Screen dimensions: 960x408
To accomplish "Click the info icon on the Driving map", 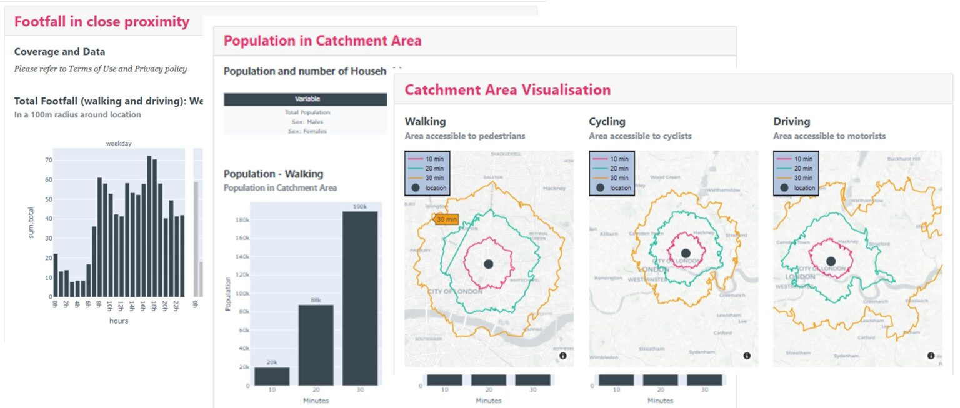I will (931, 354).
